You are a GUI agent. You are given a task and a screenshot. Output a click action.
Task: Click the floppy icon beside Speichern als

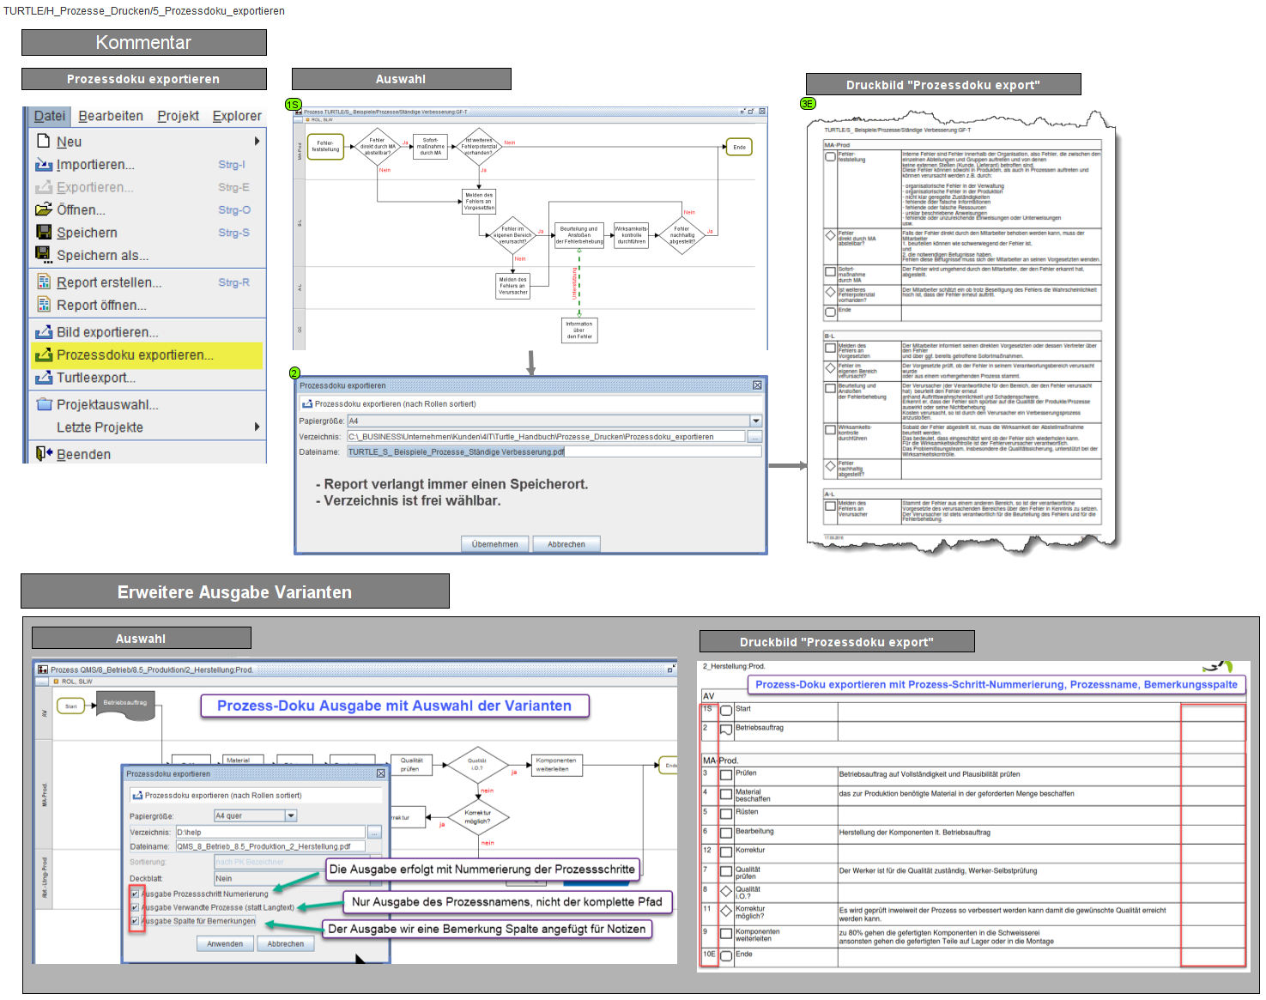point(44,254)
